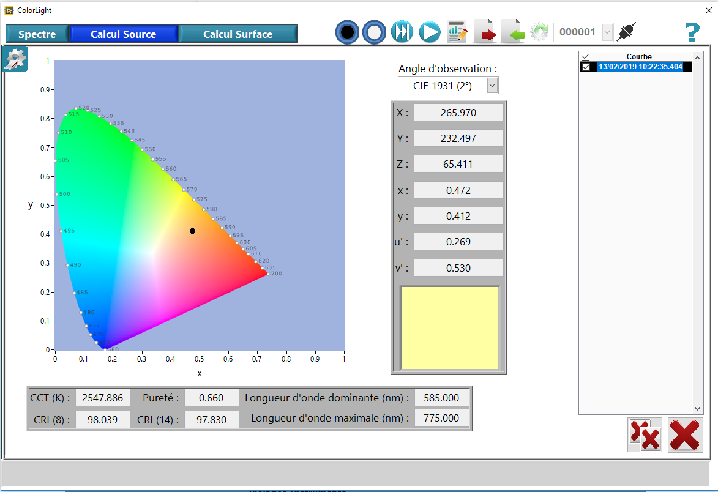This screenshot has height=492, width=718.
Task: Switch to the Calcul Source tab
Action: (x=123, y=34)
